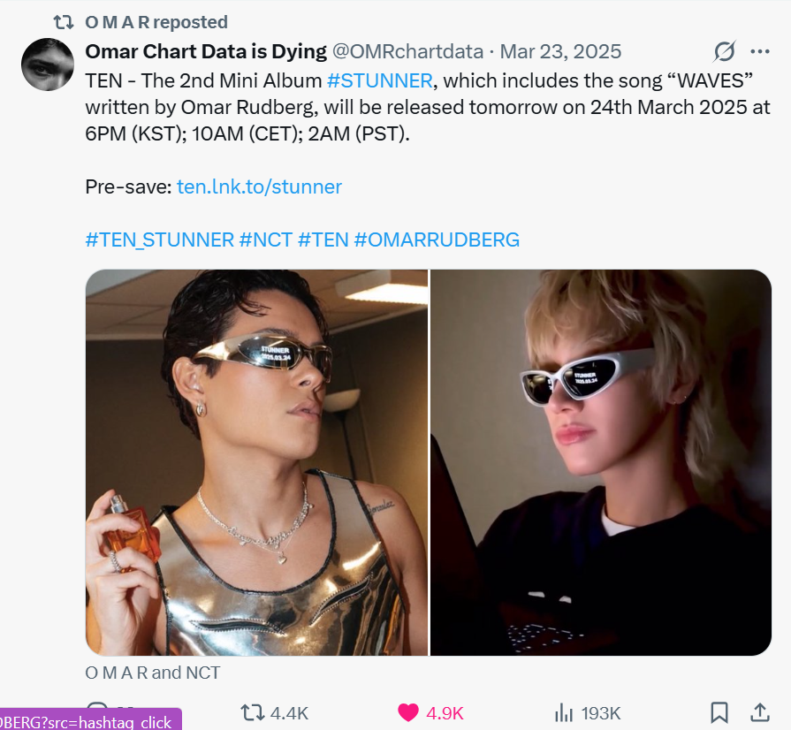Screen dimensions: 791x730
Task: Open the left photo with silver sunglasses
Action: (256, 462)
